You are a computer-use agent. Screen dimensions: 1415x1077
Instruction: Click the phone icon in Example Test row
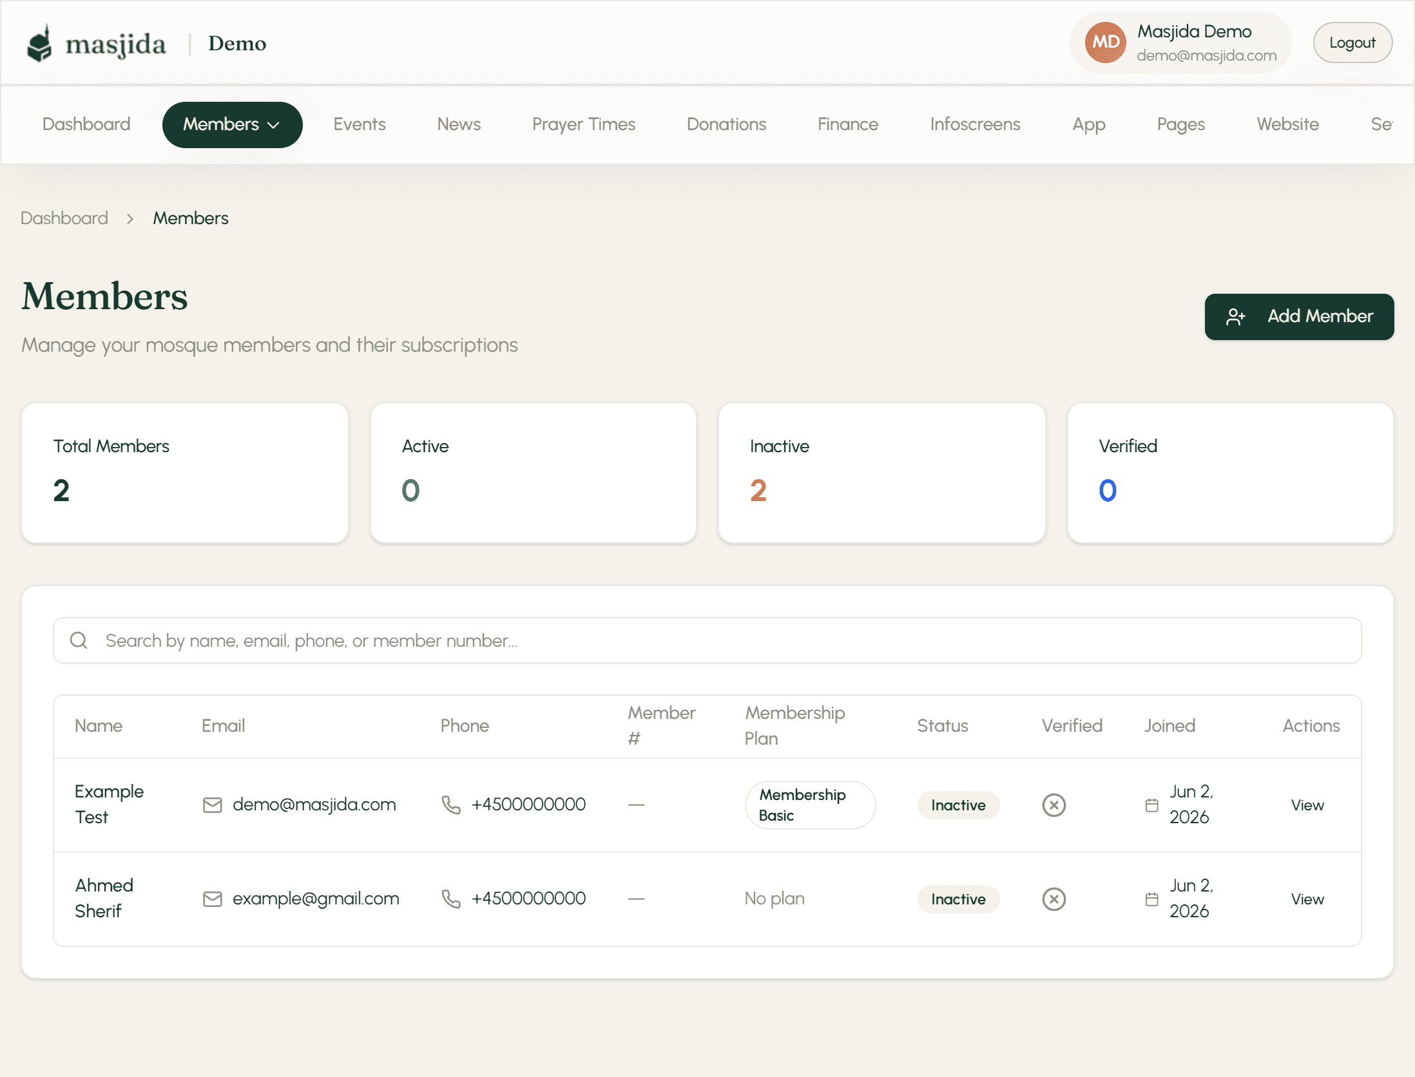(x=451, y=805)
